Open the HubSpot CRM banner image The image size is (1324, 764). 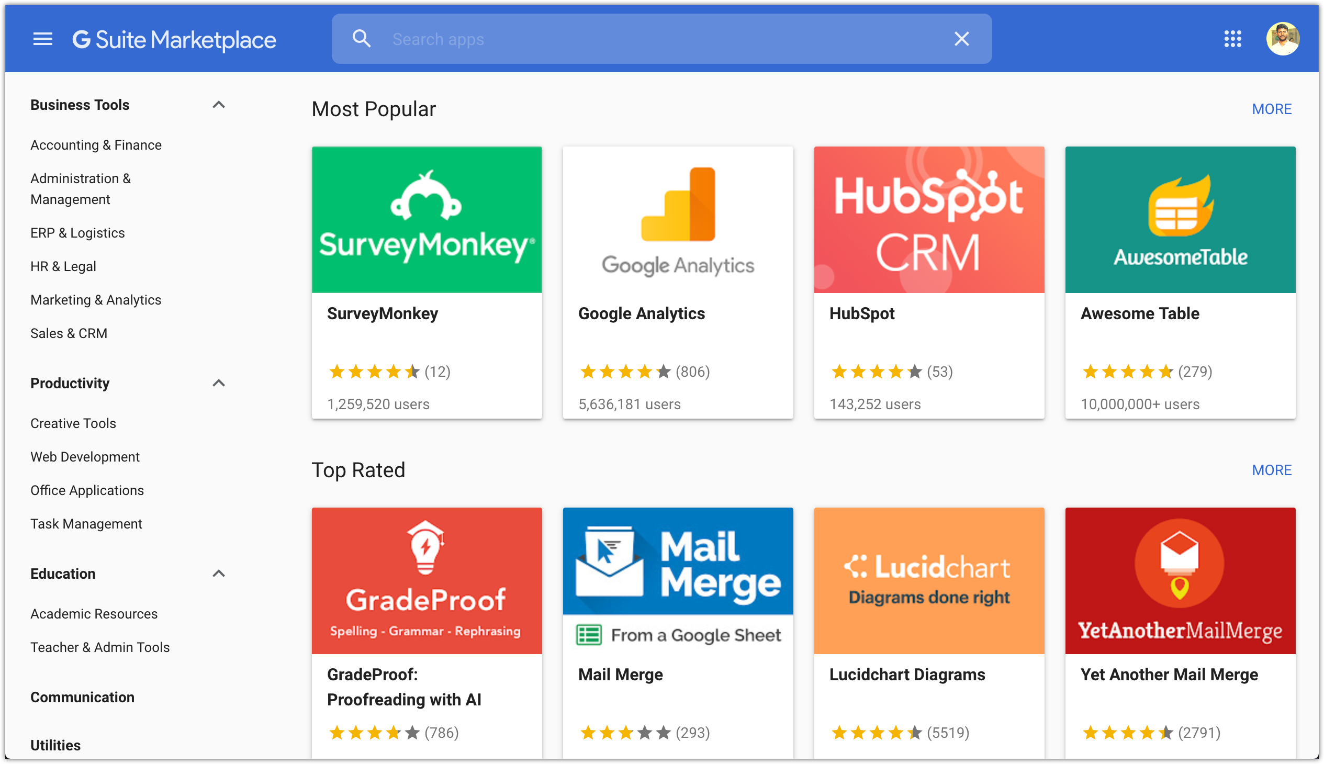pos(929,220)
